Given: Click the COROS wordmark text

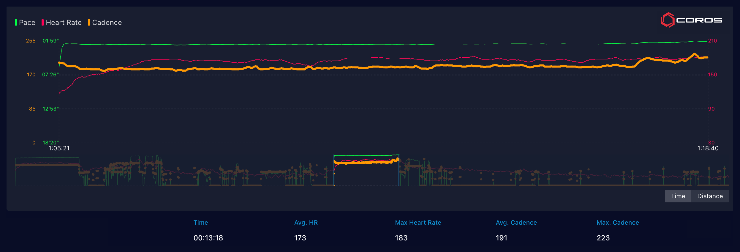Looking at the screenshot, I should point(699,20).
